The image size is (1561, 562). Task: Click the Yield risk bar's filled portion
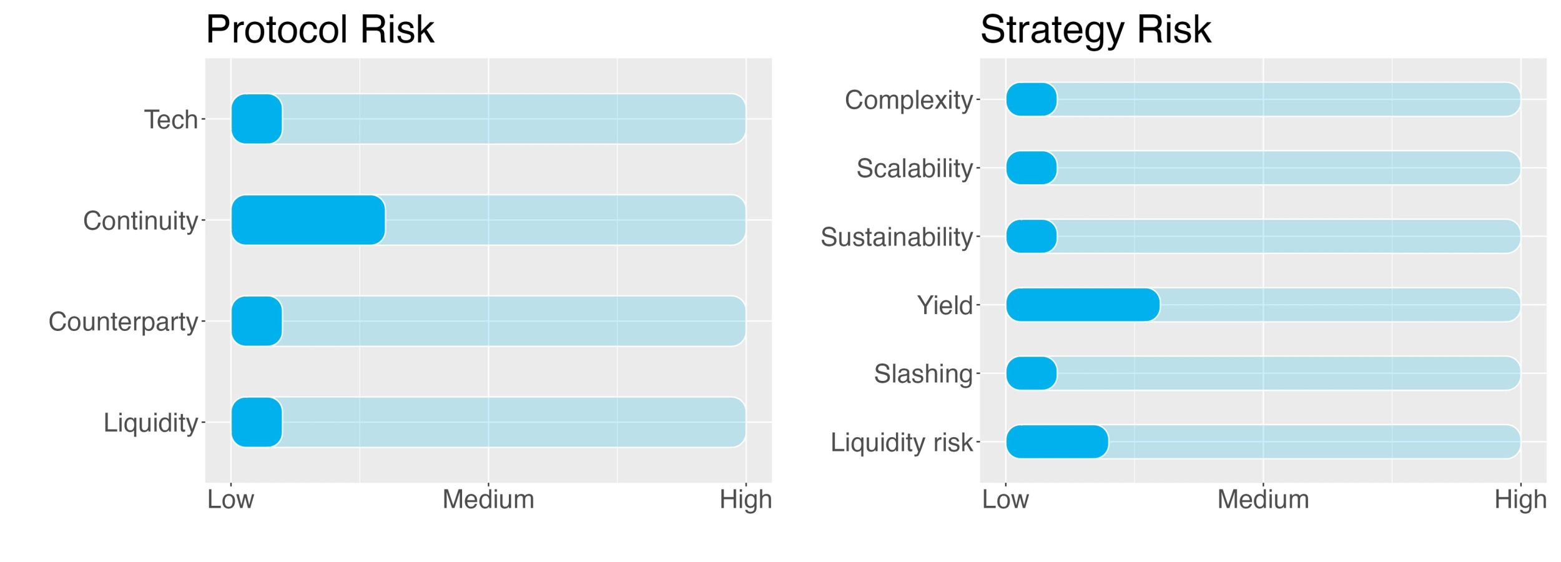click(1083, 305)
